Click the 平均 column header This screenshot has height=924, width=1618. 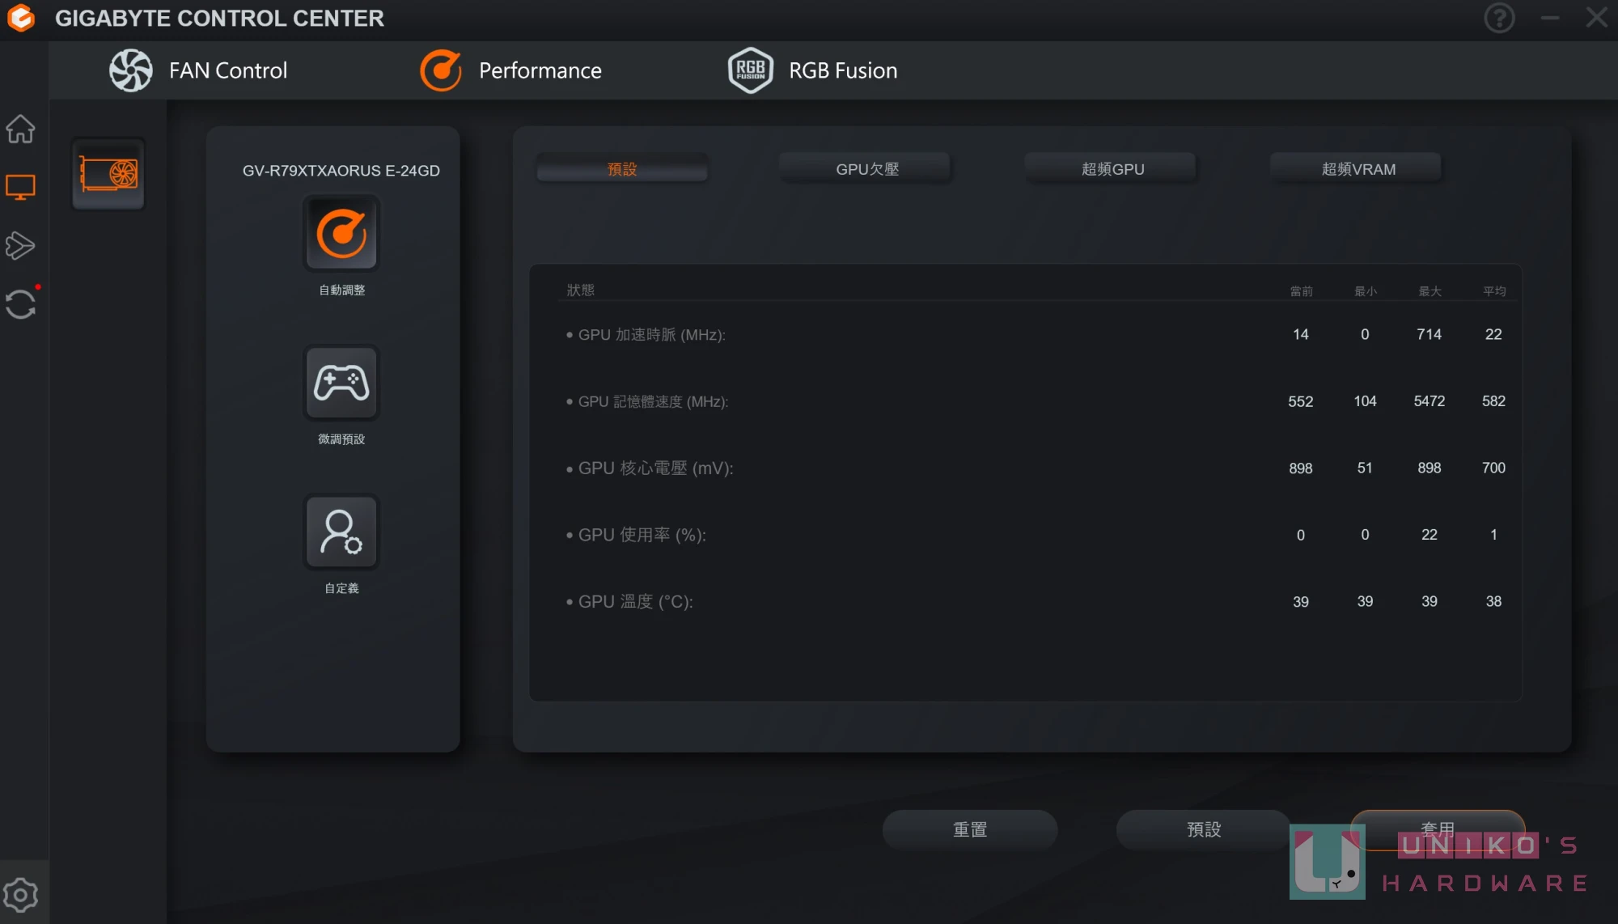1494,291
